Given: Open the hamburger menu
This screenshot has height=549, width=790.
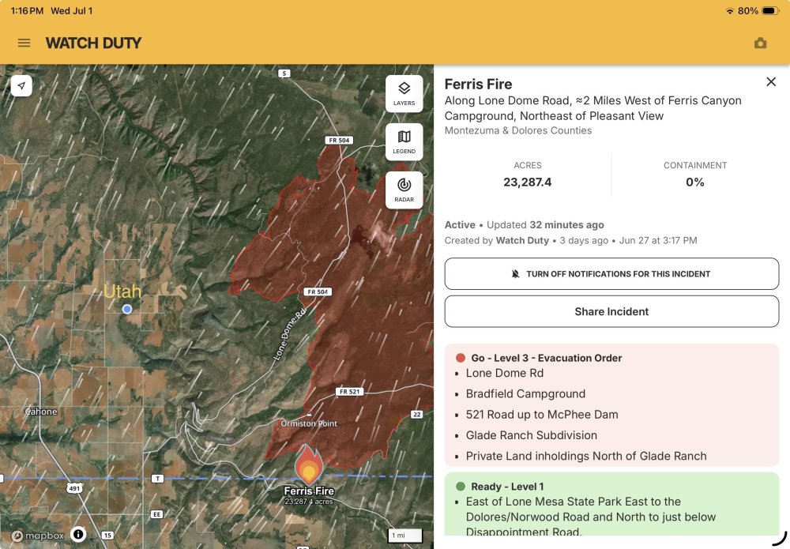Looking at the screenshot, I should click(x=24, y=43).
